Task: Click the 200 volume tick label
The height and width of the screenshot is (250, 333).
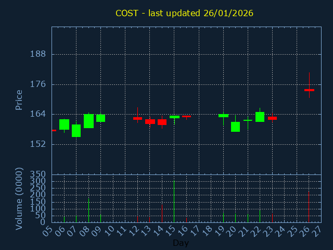Action: 38,195
